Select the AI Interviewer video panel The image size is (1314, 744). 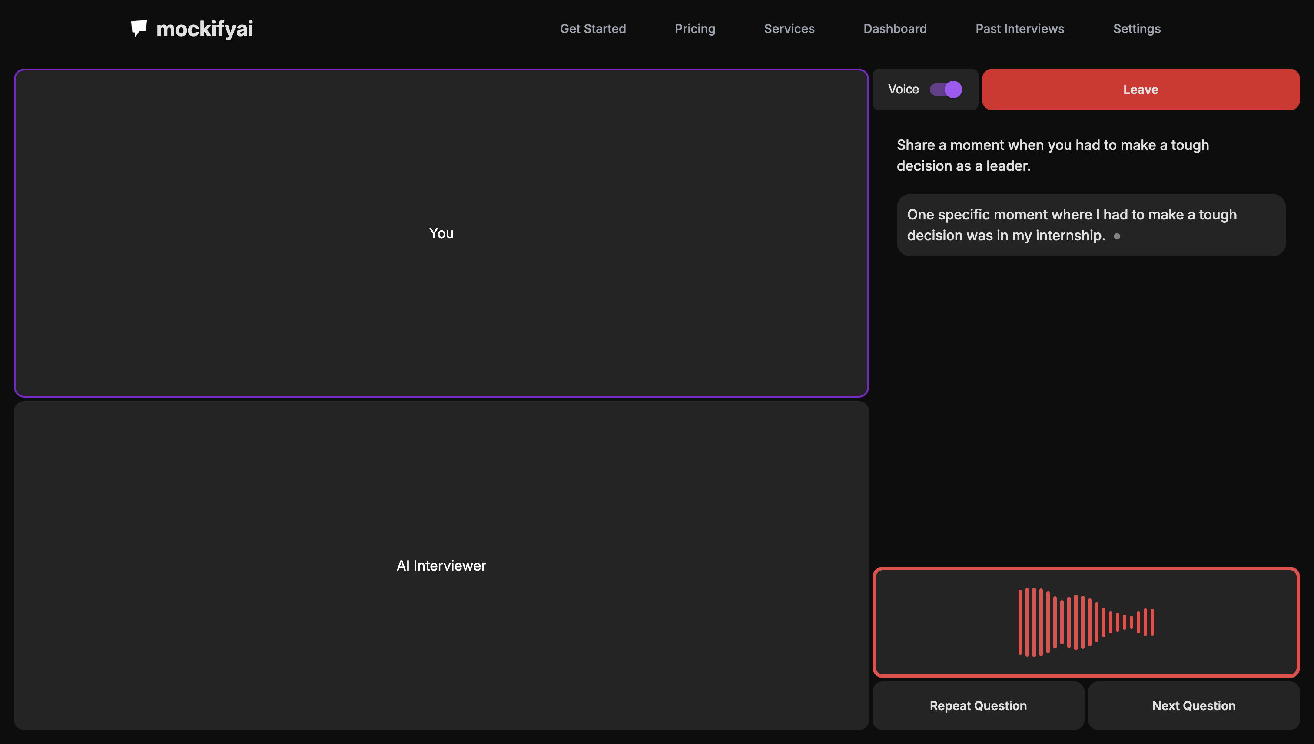click(441, 565)
